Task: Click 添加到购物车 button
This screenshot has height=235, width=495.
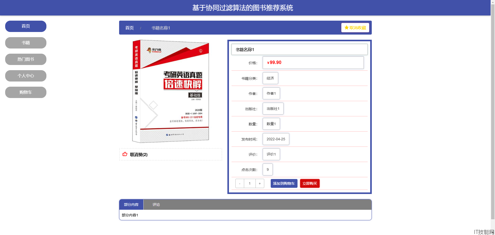Action: pos(284,183)
